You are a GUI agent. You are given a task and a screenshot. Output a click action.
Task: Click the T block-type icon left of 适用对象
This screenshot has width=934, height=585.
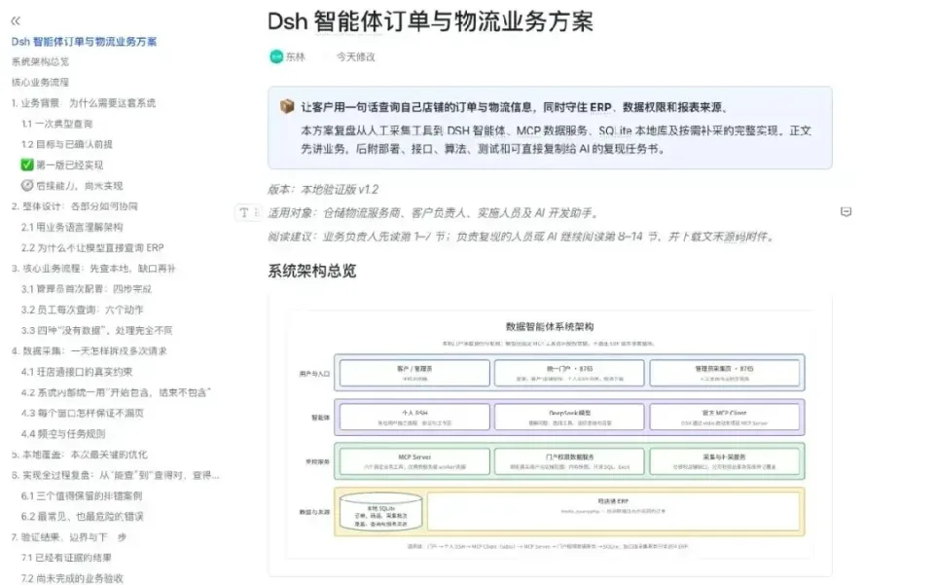click(244, 212)
